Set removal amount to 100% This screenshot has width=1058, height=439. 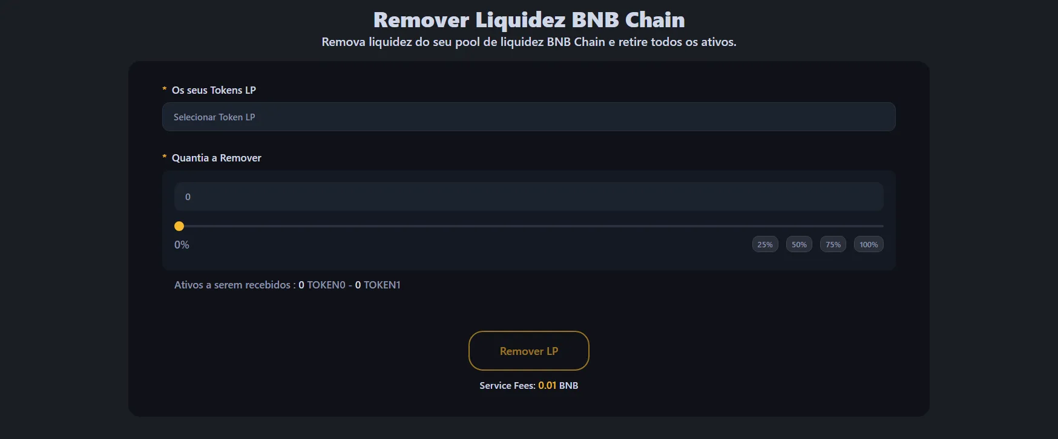click(869, 244)
